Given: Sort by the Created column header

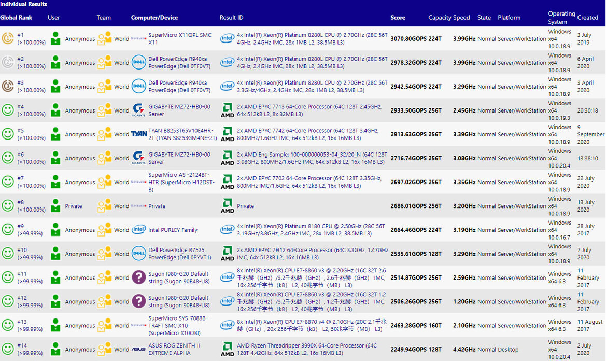Looking at the screenshot, I should pos(587,18).
